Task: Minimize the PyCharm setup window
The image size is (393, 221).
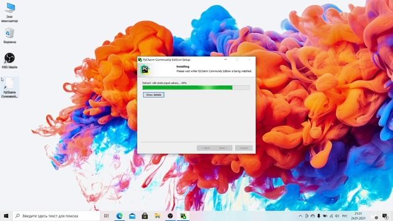Action: click(225, 60)
